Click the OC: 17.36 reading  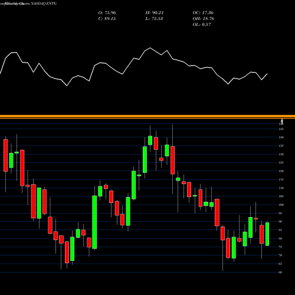203,13
